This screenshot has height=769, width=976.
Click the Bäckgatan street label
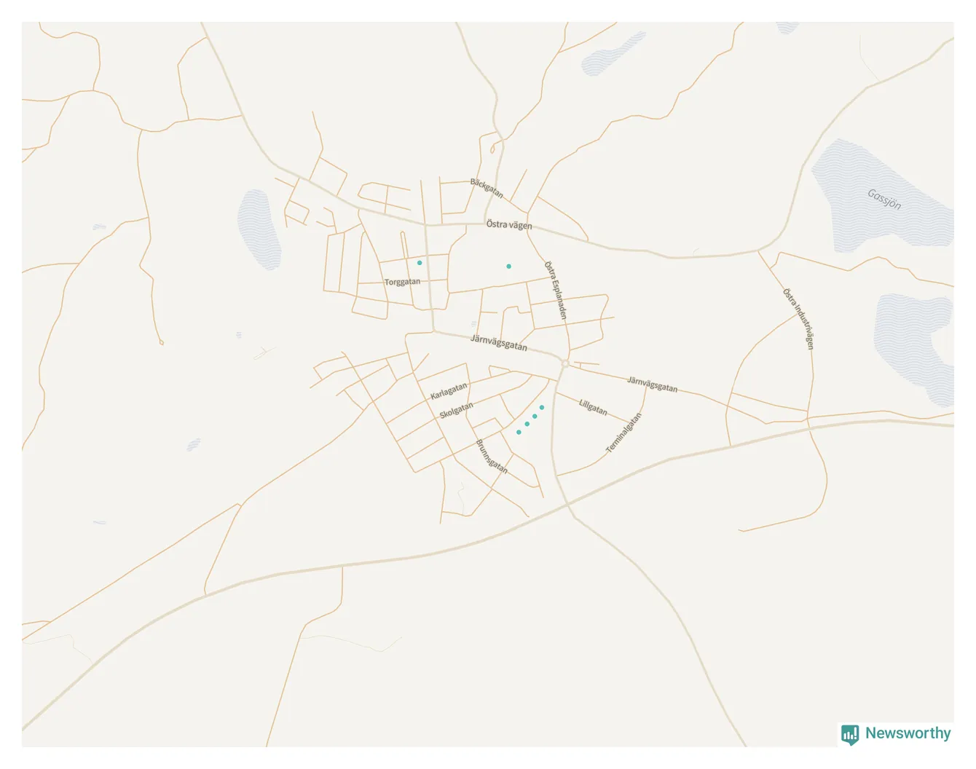487,188
